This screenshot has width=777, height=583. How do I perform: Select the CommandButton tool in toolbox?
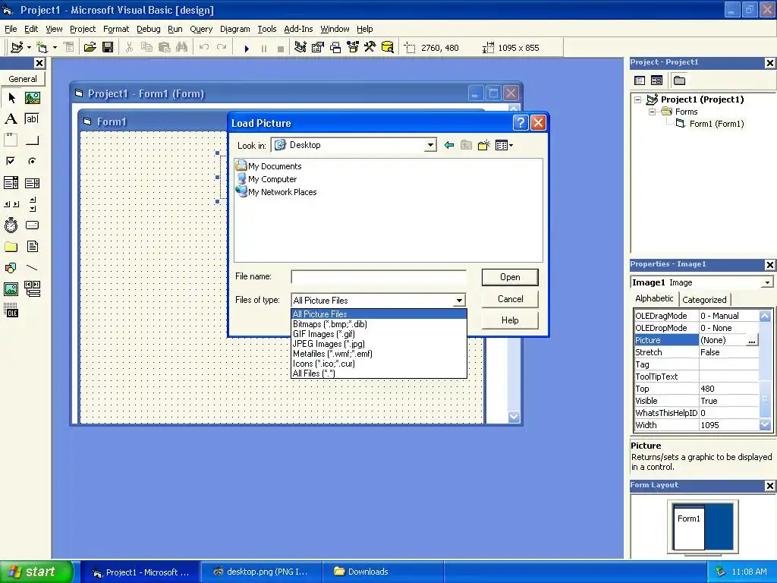click(32, 140)
